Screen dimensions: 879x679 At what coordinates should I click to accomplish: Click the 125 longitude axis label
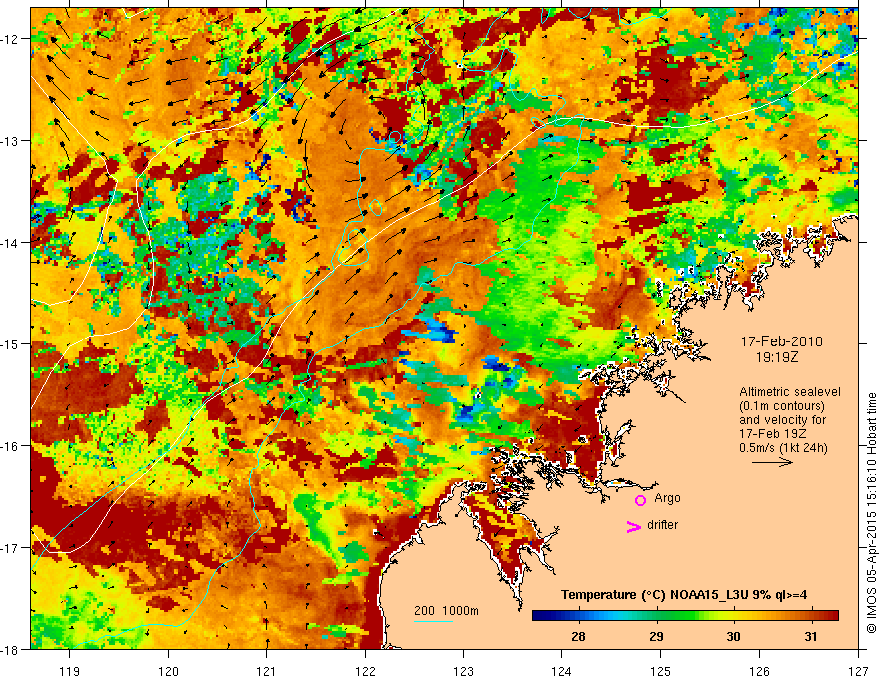661,671
